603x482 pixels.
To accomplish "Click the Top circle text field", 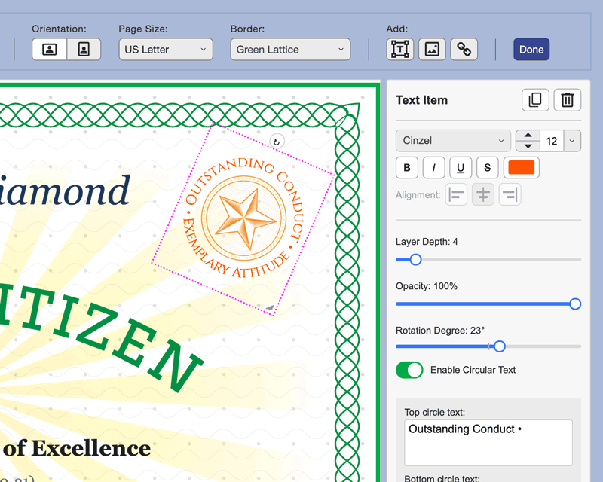I will click(x=488, y=442).
